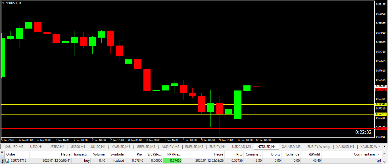Viewport: 388px width, 164px height.
Task: Switch to the EURUSD,M5 chart tab
Action: 194,147
